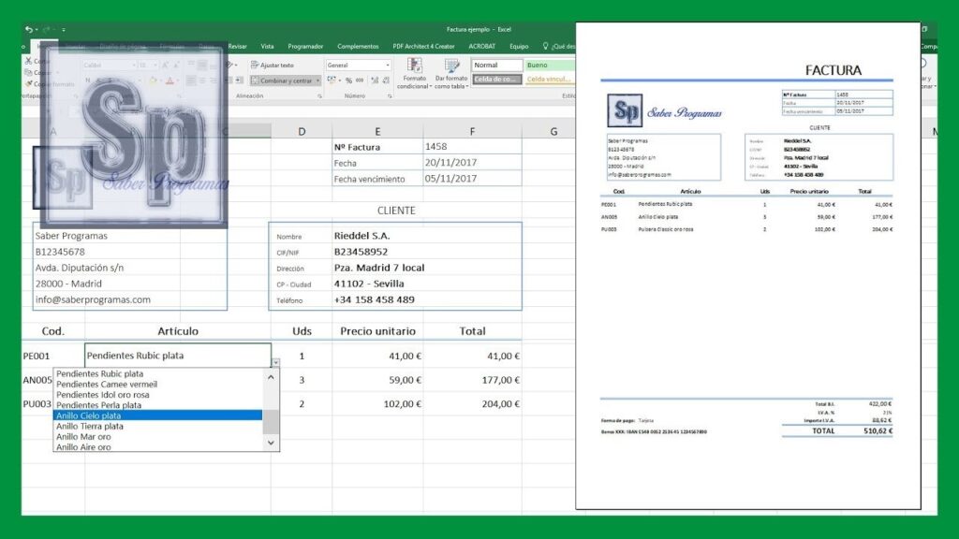Viewport: 959px width, 539px height.
Task: Open the Combinar y centrar dropdown arrow
Action: click(x=317, y=80)
